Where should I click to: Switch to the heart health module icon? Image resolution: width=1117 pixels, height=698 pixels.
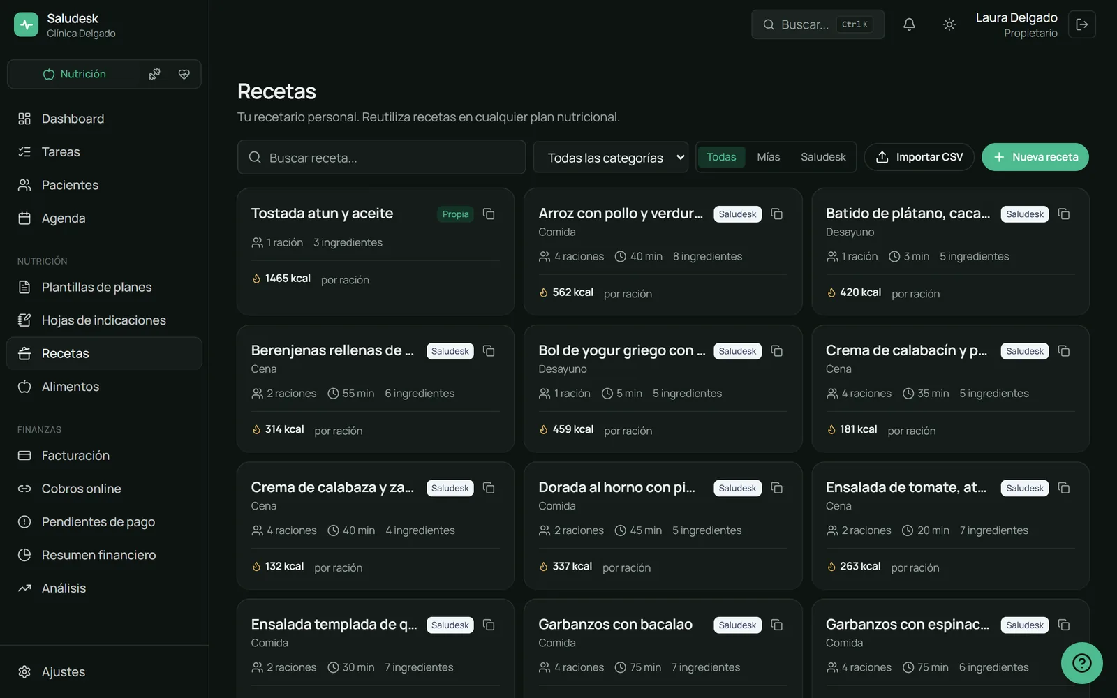click(x=184, y=74)
